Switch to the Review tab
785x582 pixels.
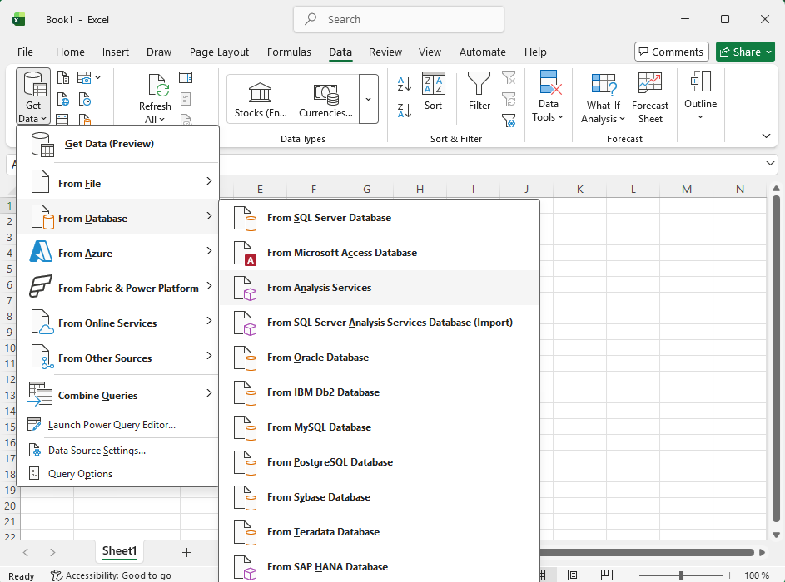385,52
